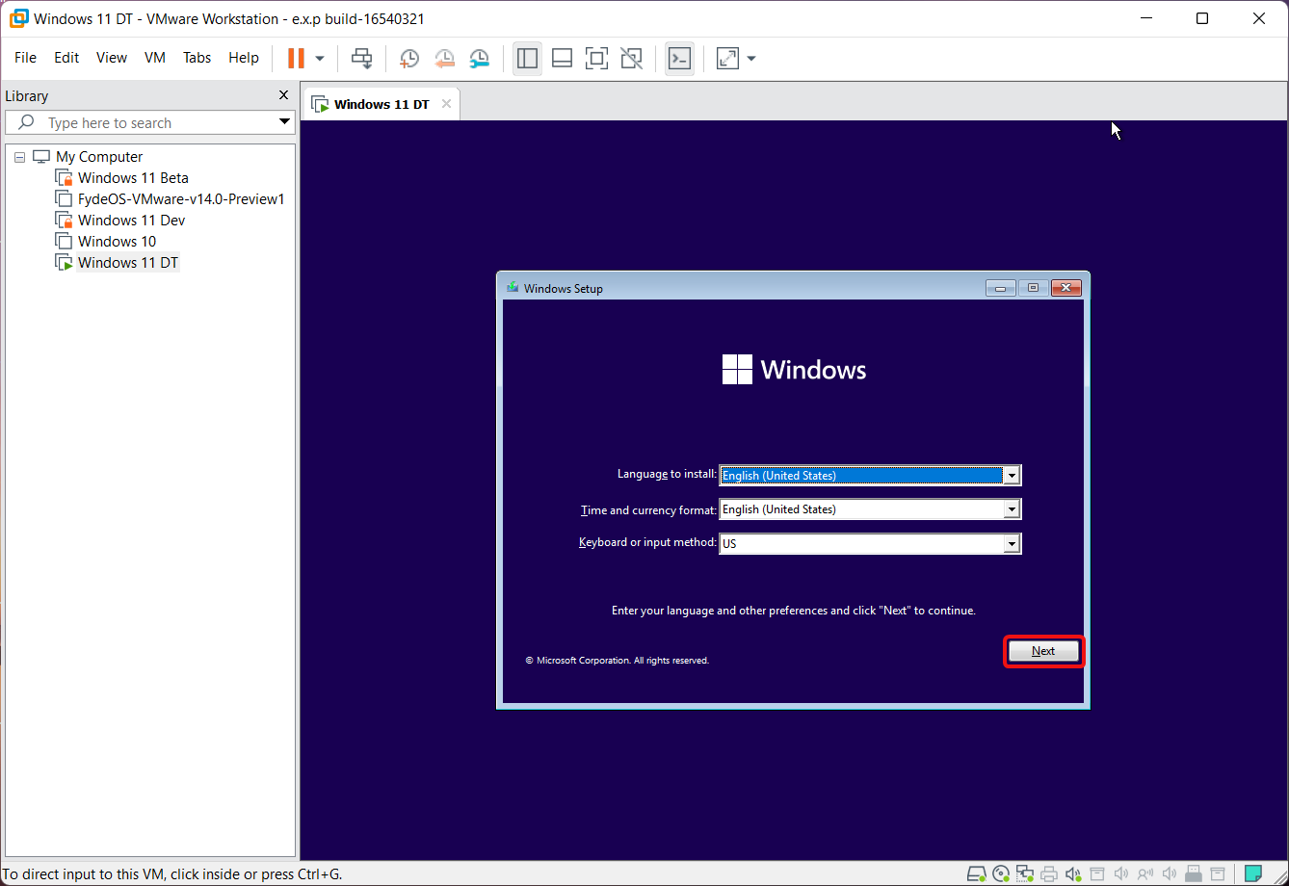Screen dimensions: 1289x886
Task: Open the VM menu
Action: (155, 58)
